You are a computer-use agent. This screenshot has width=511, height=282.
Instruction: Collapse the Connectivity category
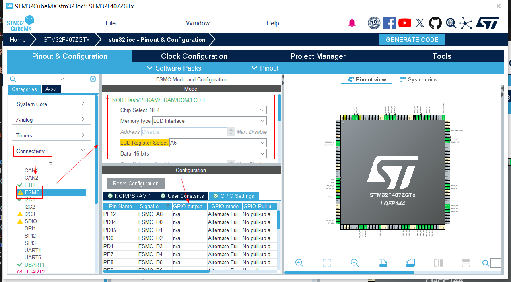50,151
